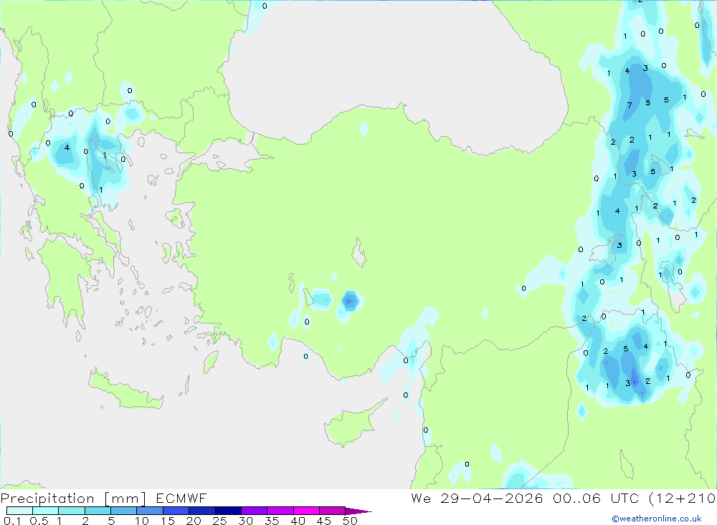Click the legend swatch between 15 and 20
This screenshot has height=525, width=717.
176,511
